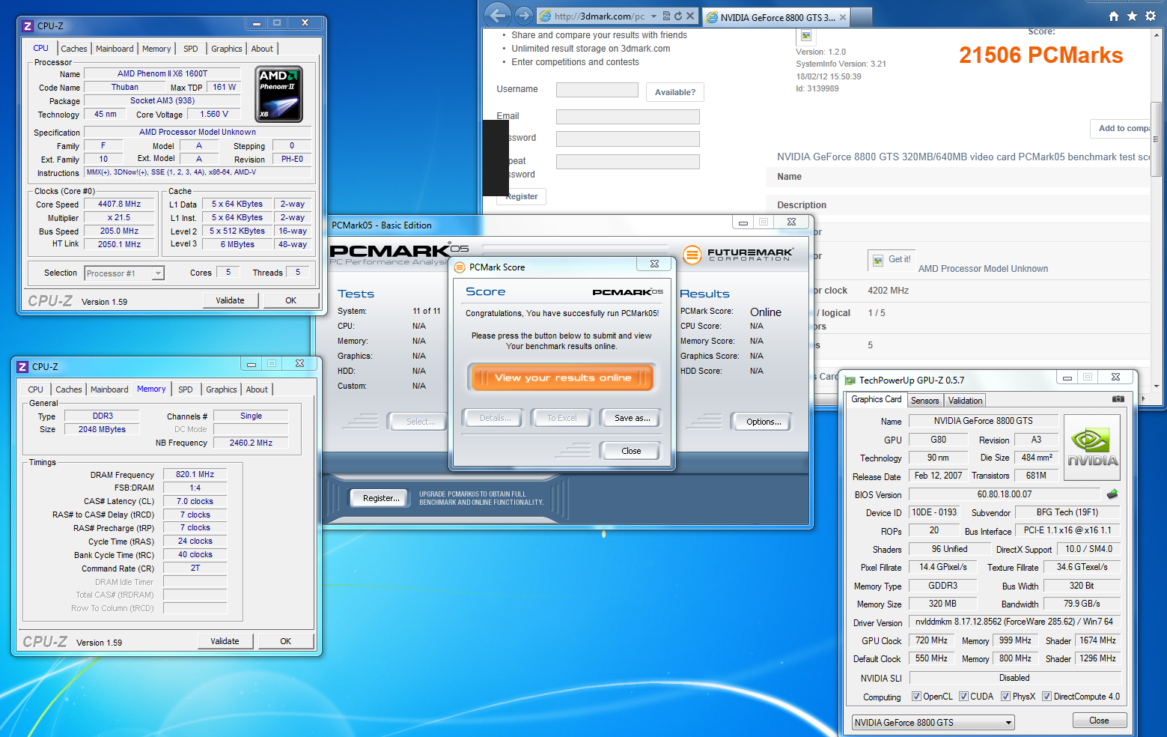Click the browser Back arrow button
1167x737 pixels.
pos(498,15)
